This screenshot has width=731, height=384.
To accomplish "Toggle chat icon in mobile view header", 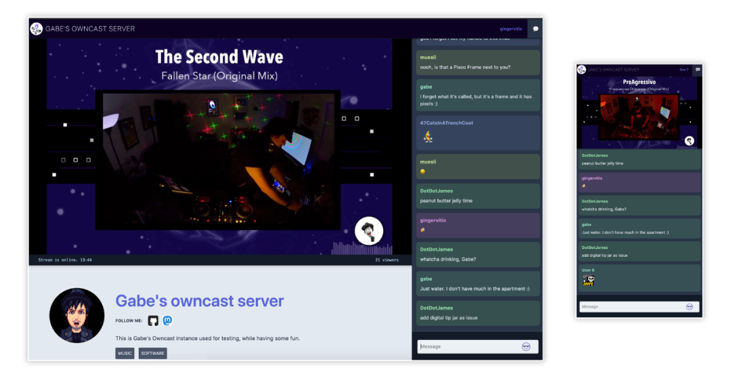I will pyautogui.click(x=697, y=70).
